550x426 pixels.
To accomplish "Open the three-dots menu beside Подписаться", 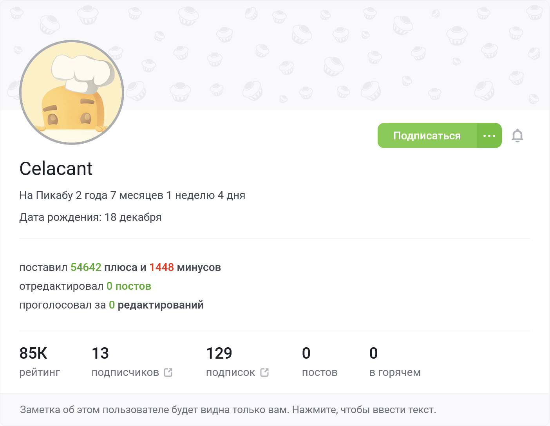I will click(x=489, y=135).
